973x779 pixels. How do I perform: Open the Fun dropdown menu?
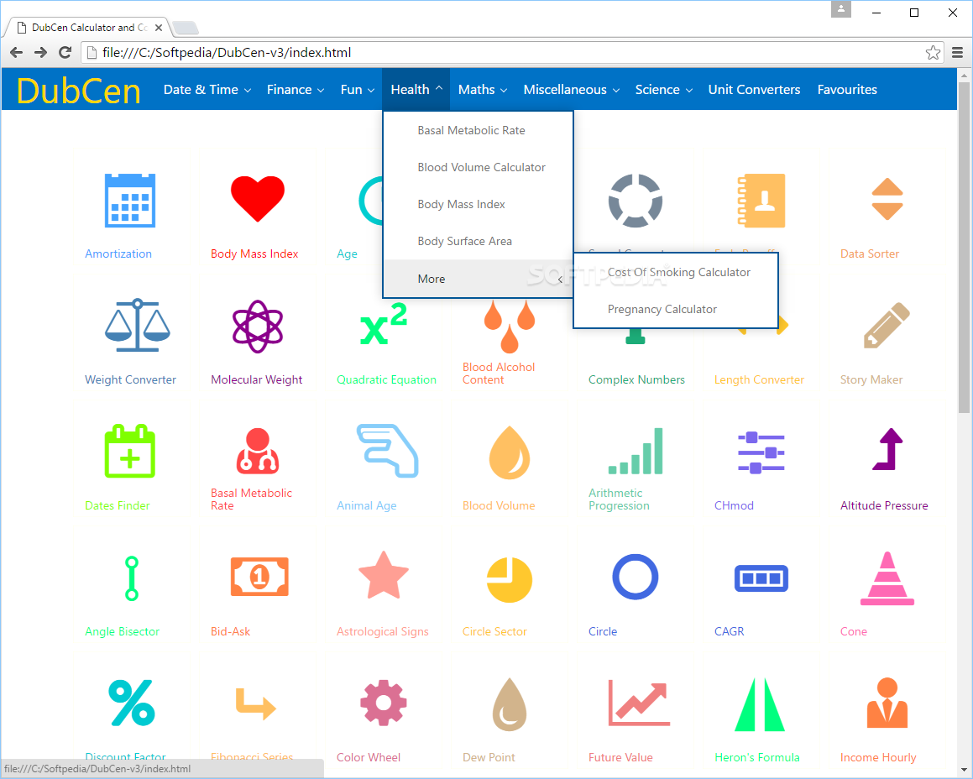click(x=358, y=89)
